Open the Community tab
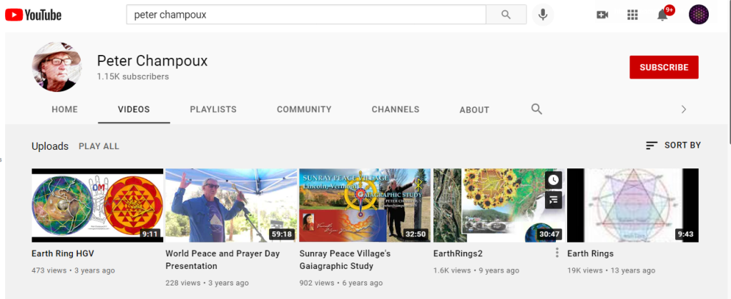The height and width of the screenshot is (299, 731). click(304, 110)
